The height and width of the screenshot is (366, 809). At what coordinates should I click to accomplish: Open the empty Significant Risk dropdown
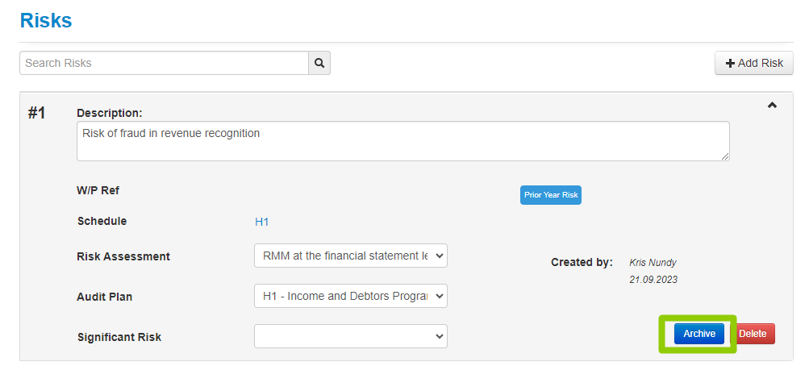[350, 336]
